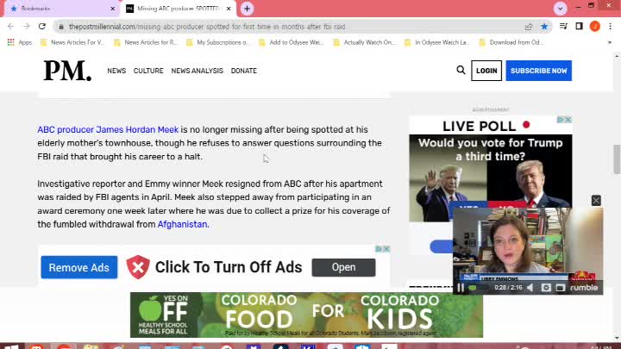
Task: Click the browser back arrow
Action: 10,27
